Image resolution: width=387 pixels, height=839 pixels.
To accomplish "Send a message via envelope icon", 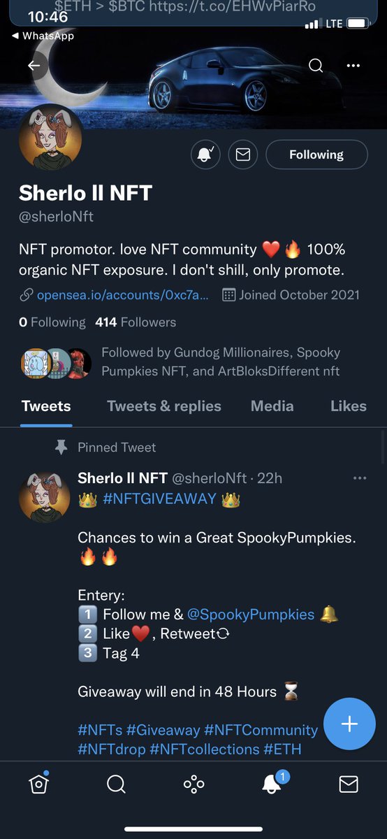I will click(x=243, y=155).
